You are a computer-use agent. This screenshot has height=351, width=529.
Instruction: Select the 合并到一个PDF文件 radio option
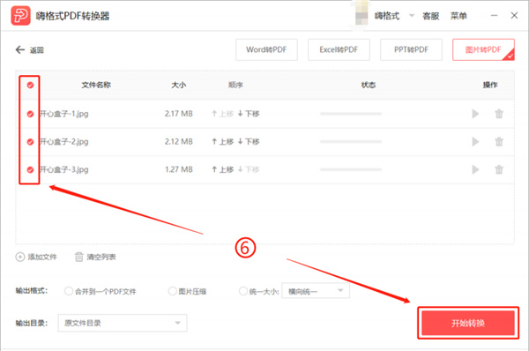click(x=69, y=291)
